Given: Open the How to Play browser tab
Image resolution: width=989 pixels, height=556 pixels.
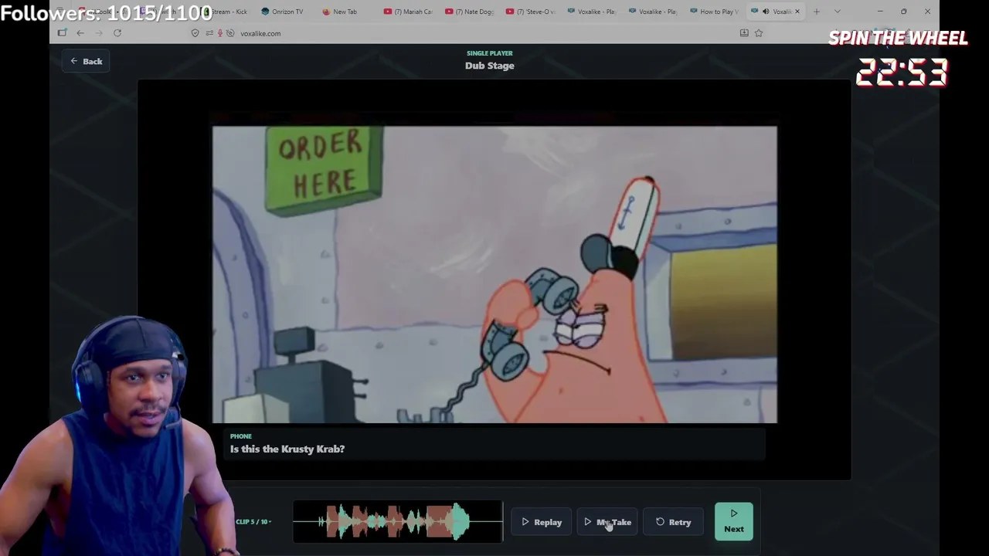Looking at the screenshot, I should tap(714, 12).
